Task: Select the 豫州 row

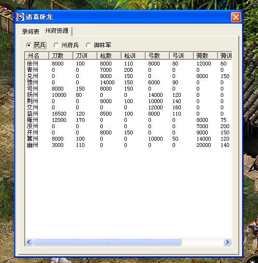Action: (128, 82)
